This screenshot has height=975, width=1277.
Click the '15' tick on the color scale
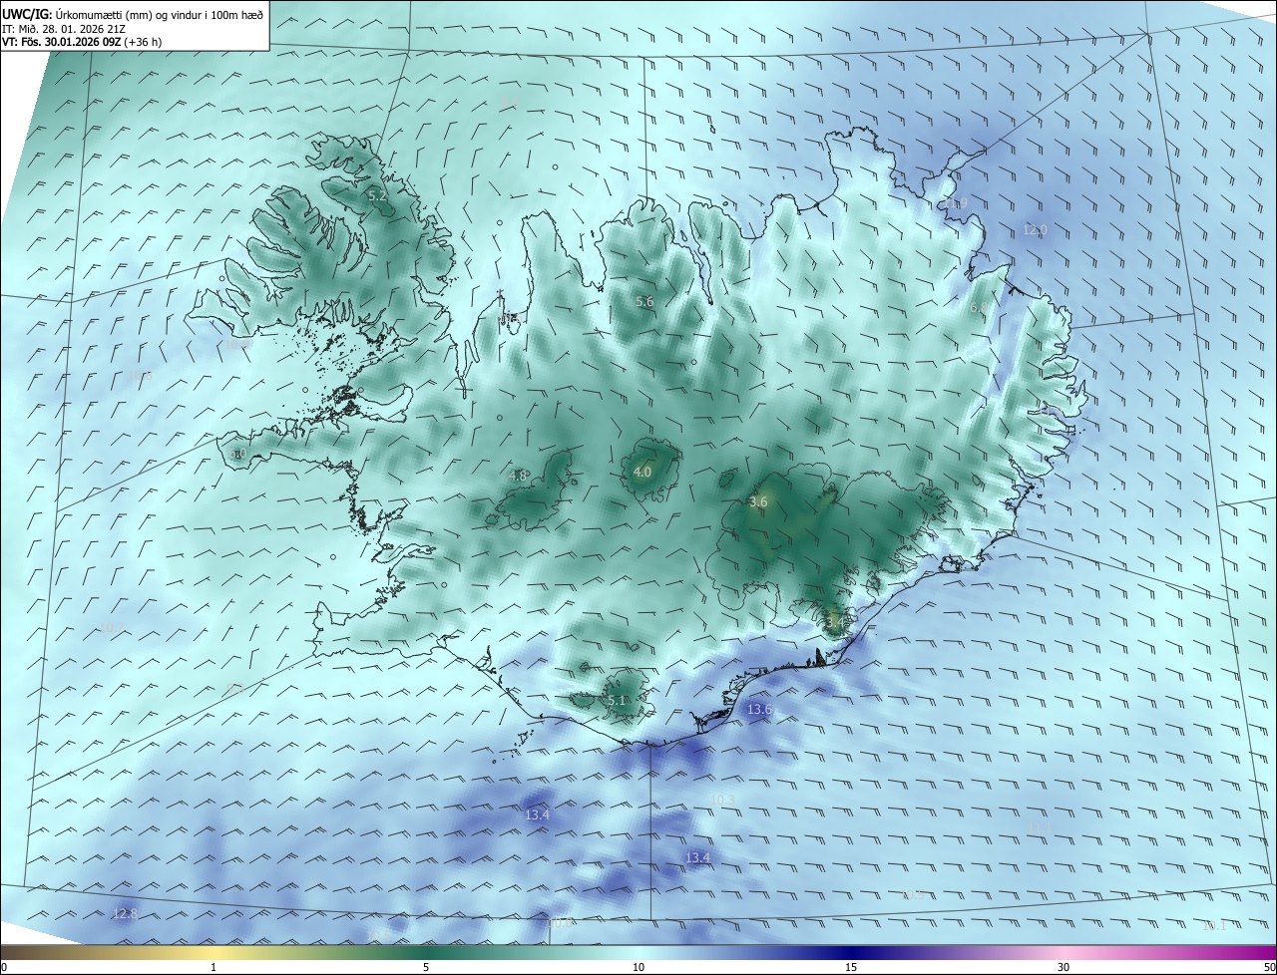(851, 967)
